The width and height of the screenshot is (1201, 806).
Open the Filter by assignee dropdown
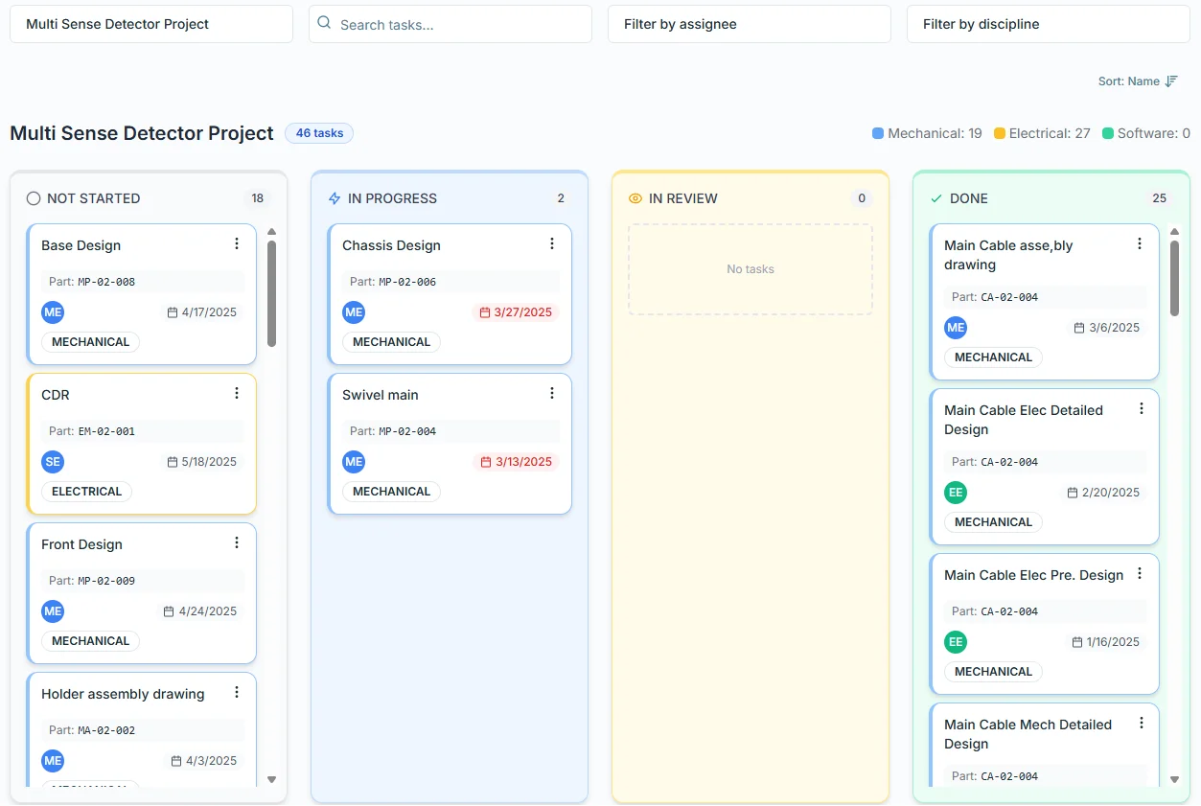[x=750, y=24]
